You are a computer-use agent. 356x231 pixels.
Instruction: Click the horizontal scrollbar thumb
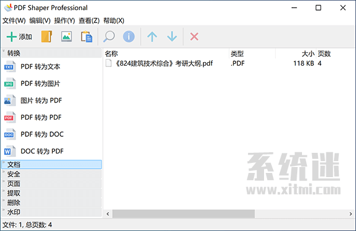pos(183,214)
